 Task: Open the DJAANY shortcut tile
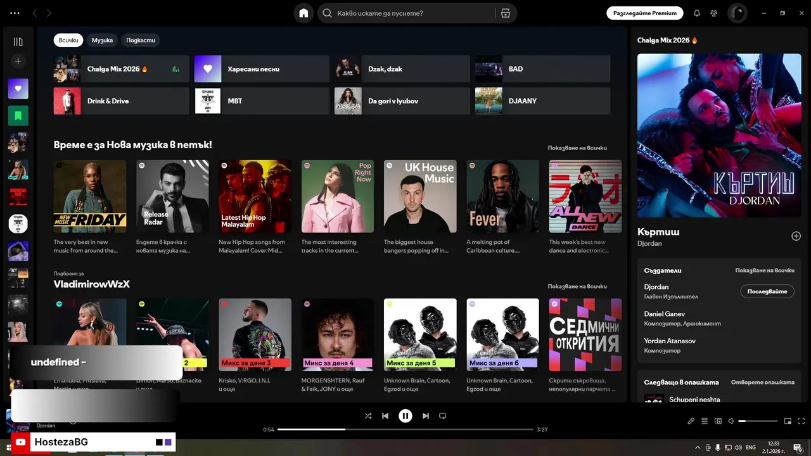543,101
